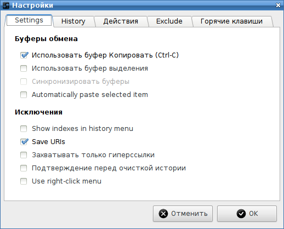Viewport: 284px width, 229px height.
Task: Open the Exclude tab
Action: pyautogui.click(x=169, y=21)
